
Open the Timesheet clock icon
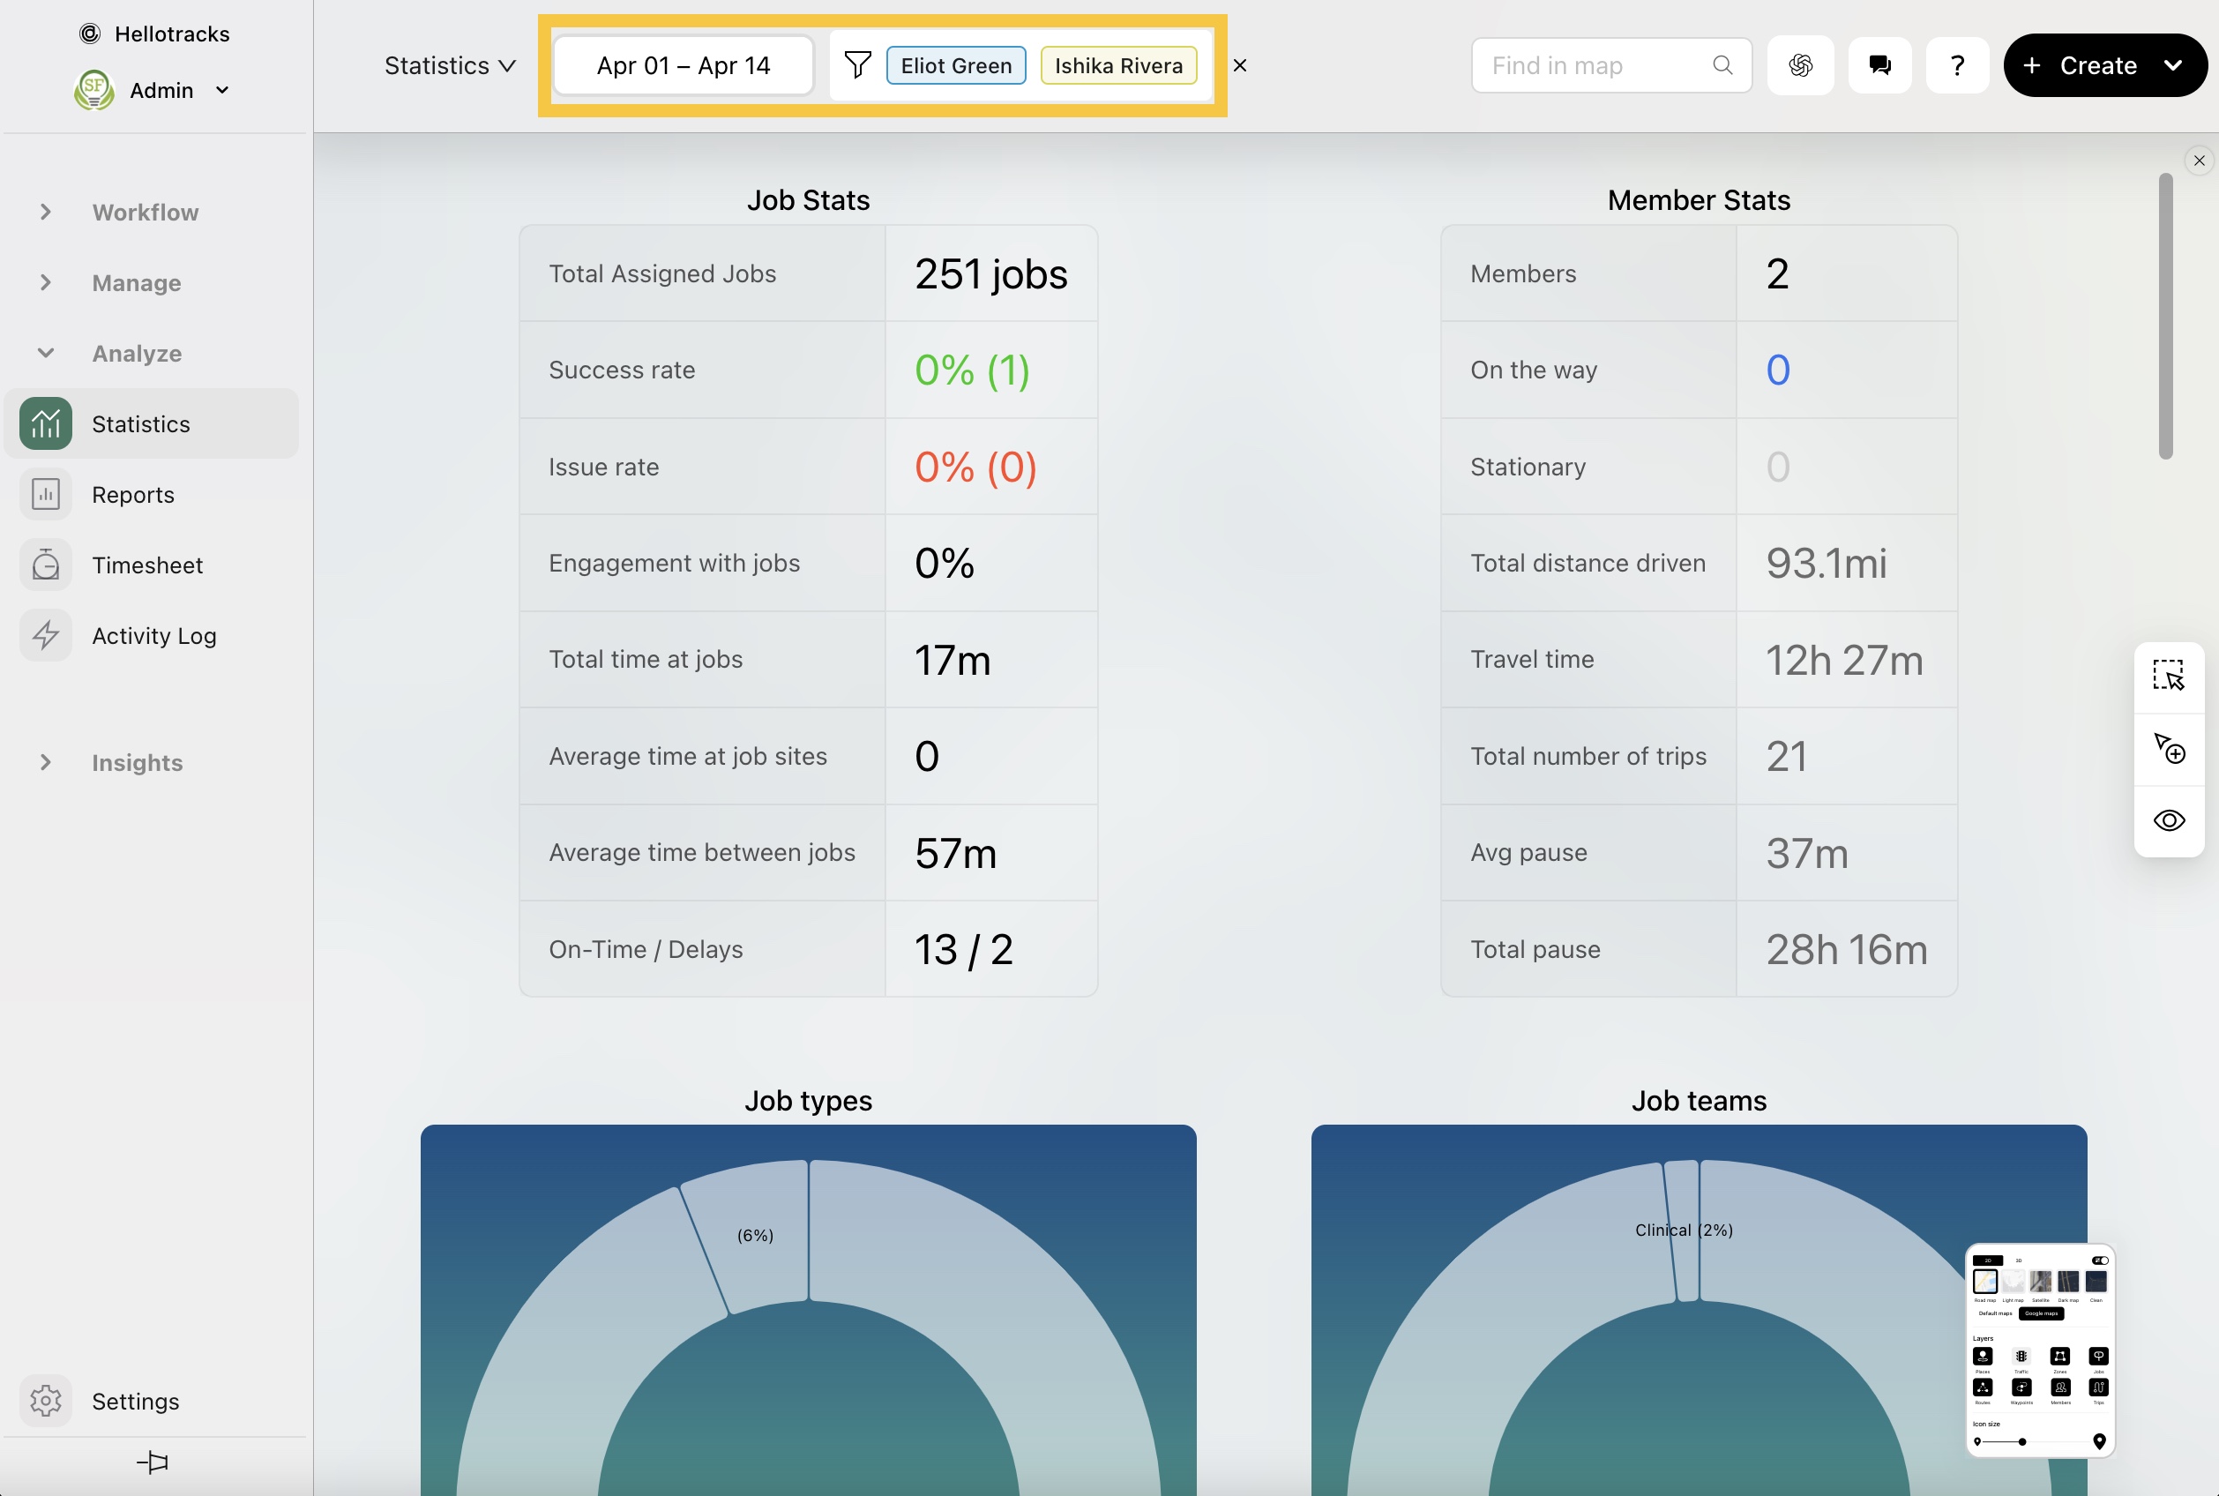point(45,565)
